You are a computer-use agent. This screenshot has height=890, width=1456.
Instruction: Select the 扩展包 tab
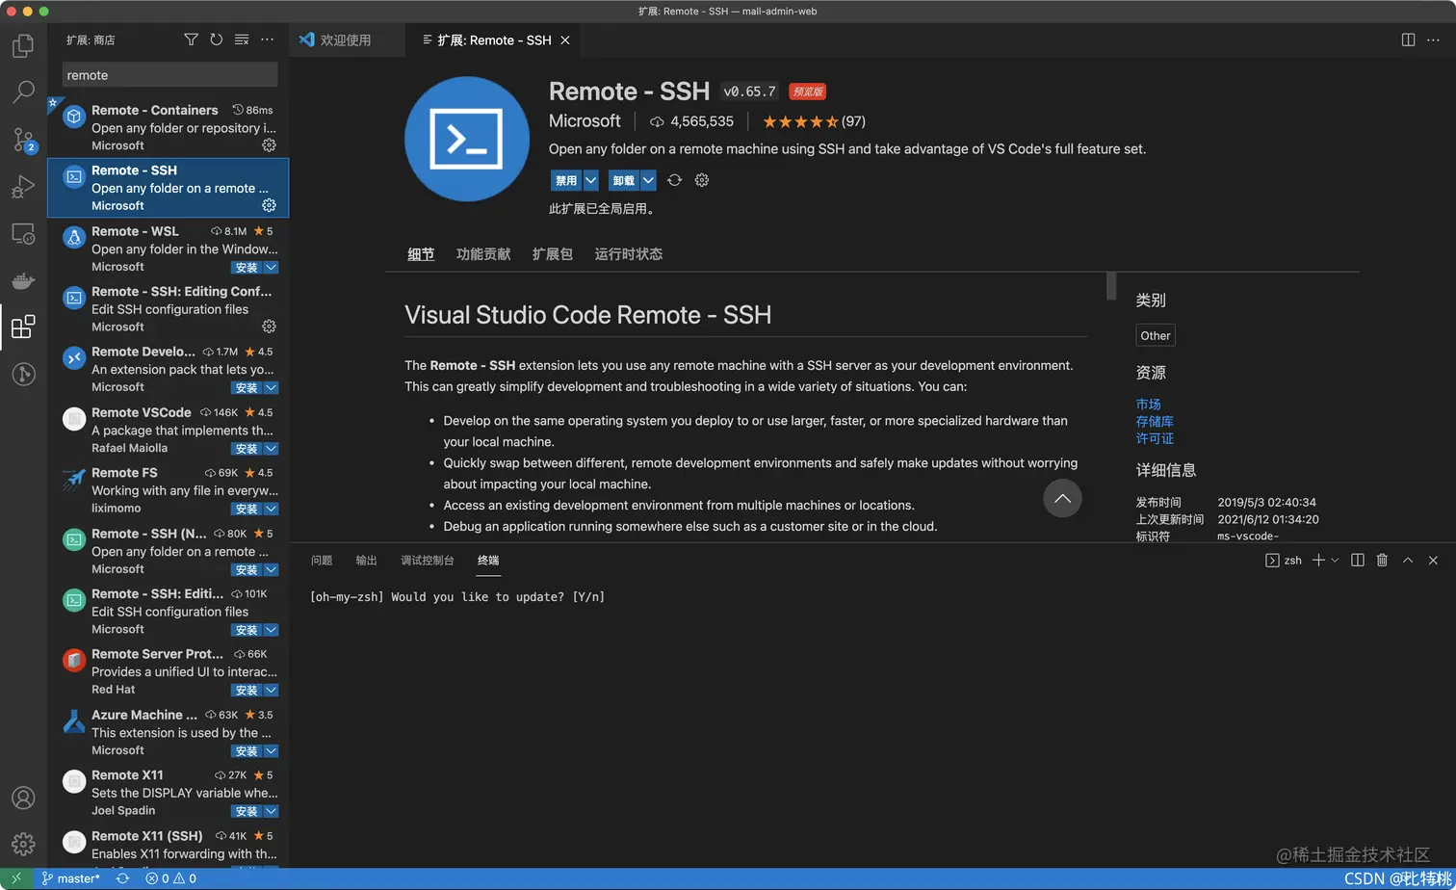click(x=553, y=254)
